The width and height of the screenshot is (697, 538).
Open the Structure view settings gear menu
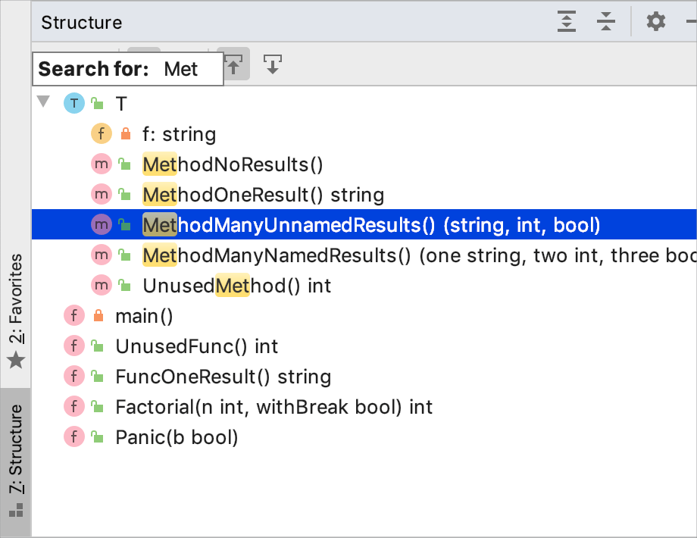(655, 21)
